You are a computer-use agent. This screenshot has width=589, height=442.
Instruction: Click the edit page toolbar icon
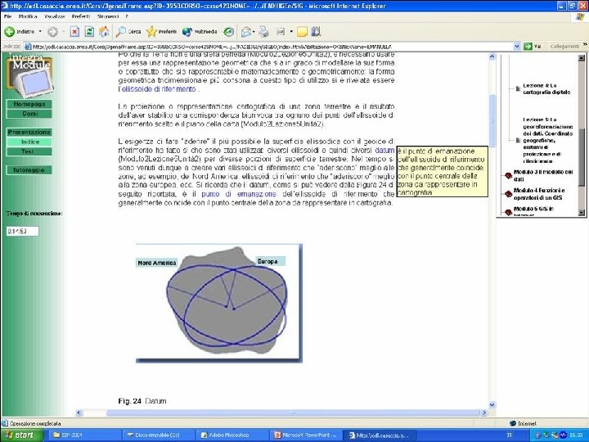[281, 32]
